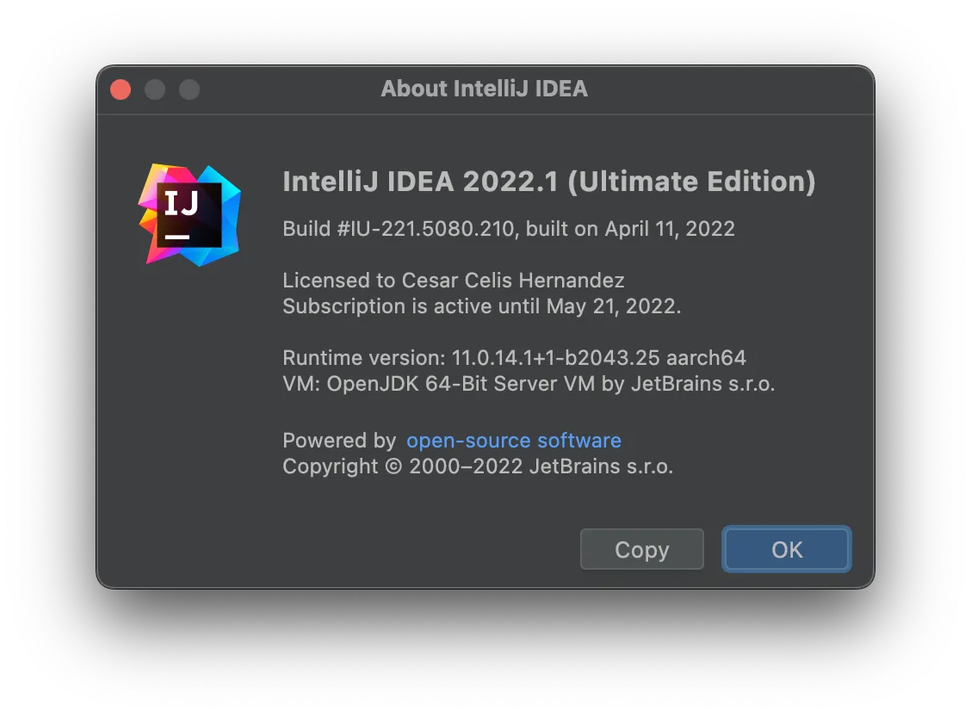Click the greyed-out zoom window button

click(x=189, y=89)
